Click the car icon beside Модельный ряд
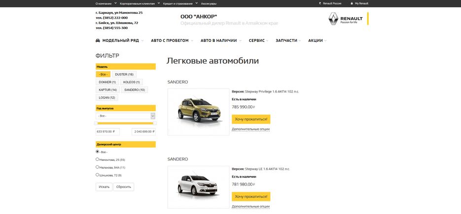The height and width of the screenshot is (214, 461). 98,40
